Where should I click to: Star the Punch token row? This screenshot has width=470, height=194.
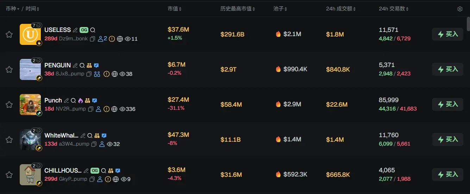pyautogui.click(x=9, y=105)
